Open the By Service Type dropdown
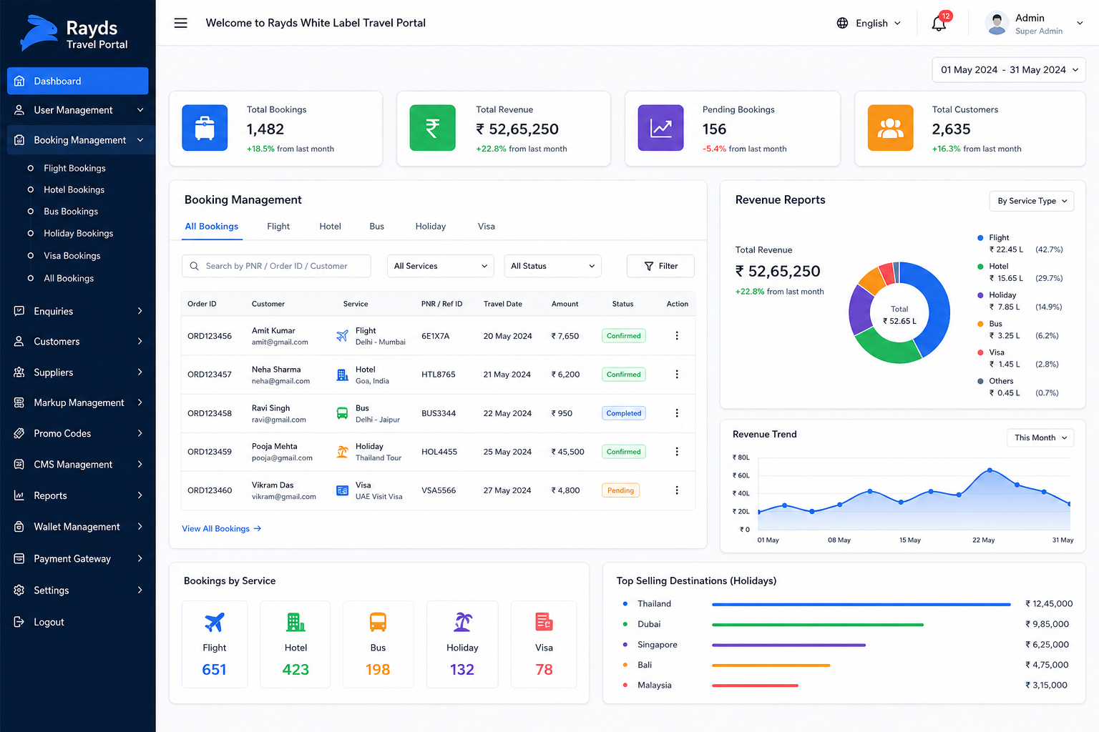The width and height of the screenshot is (1099, 732). [x=1032, y=201]
